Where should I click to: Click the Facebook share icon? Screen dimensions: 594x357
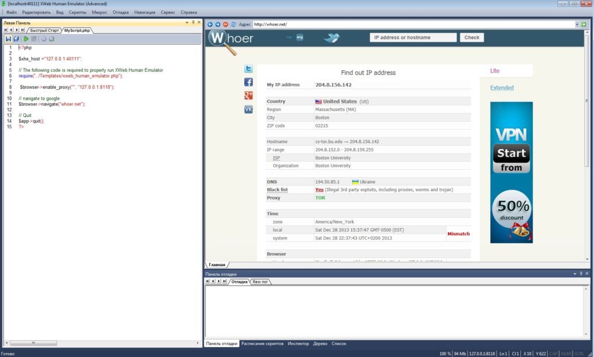pyautogui.click(x=248, y=82)
